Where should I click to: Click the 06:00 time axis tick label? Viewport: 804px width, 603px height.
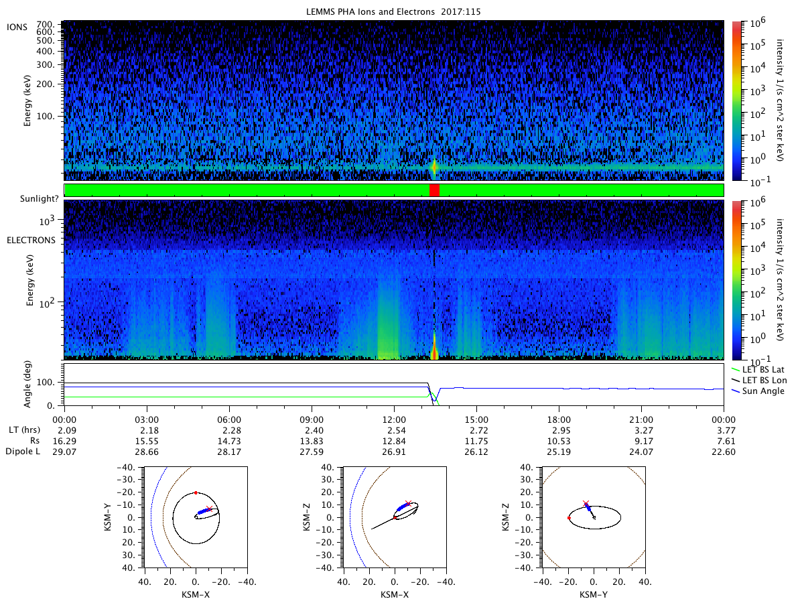tap(229, 418)
